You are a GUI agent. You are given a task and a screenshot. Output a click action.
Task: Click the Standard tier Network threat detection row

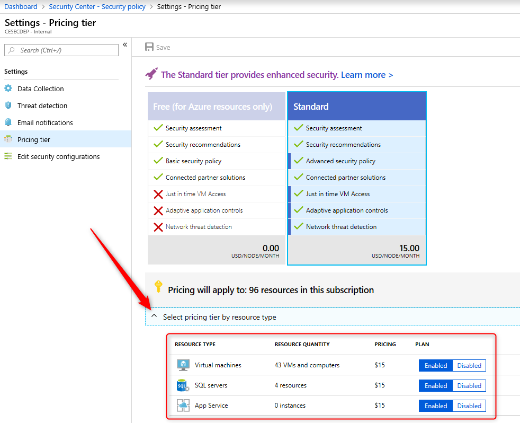click(357, 227)
